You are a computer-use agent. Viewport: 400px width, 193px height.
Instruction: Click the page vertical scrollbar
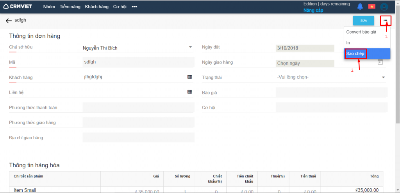click(x=397, y=78)
